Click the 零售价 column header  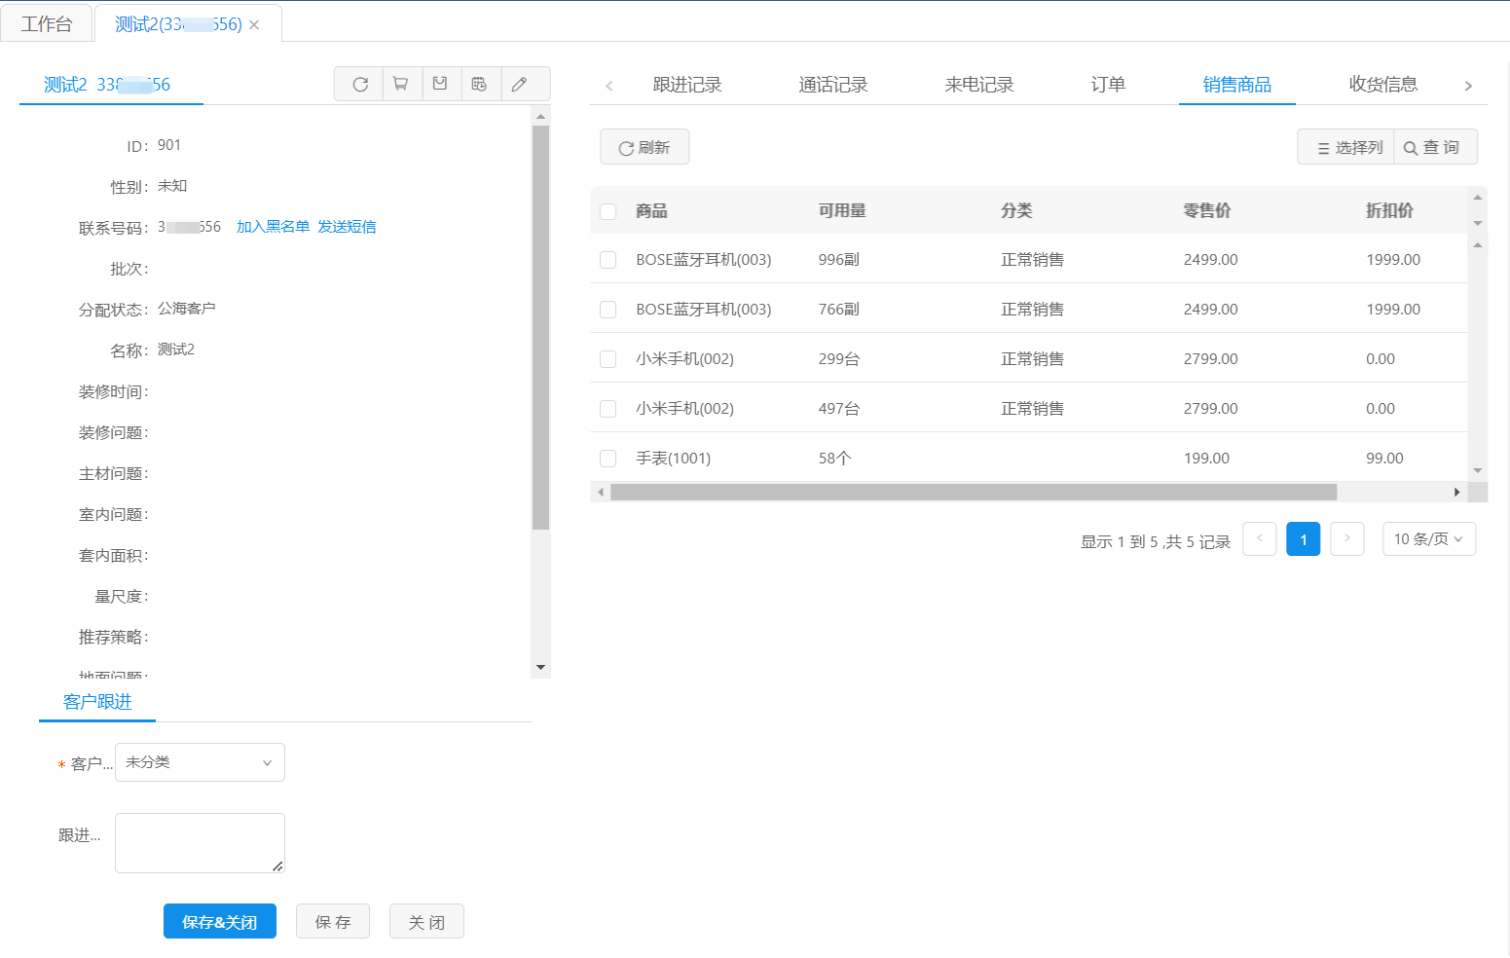pyautogui.click(x=1207, y=211)
